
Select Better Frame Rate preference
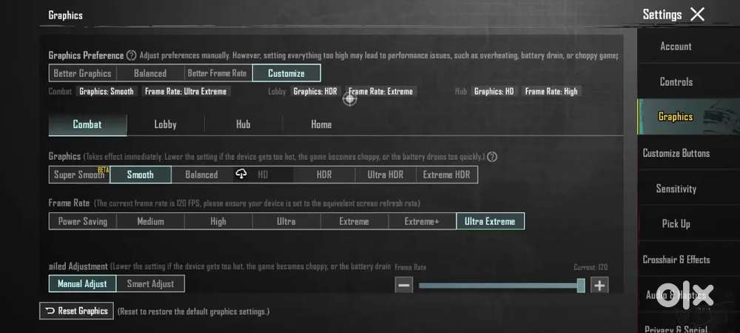pos(217,73)
